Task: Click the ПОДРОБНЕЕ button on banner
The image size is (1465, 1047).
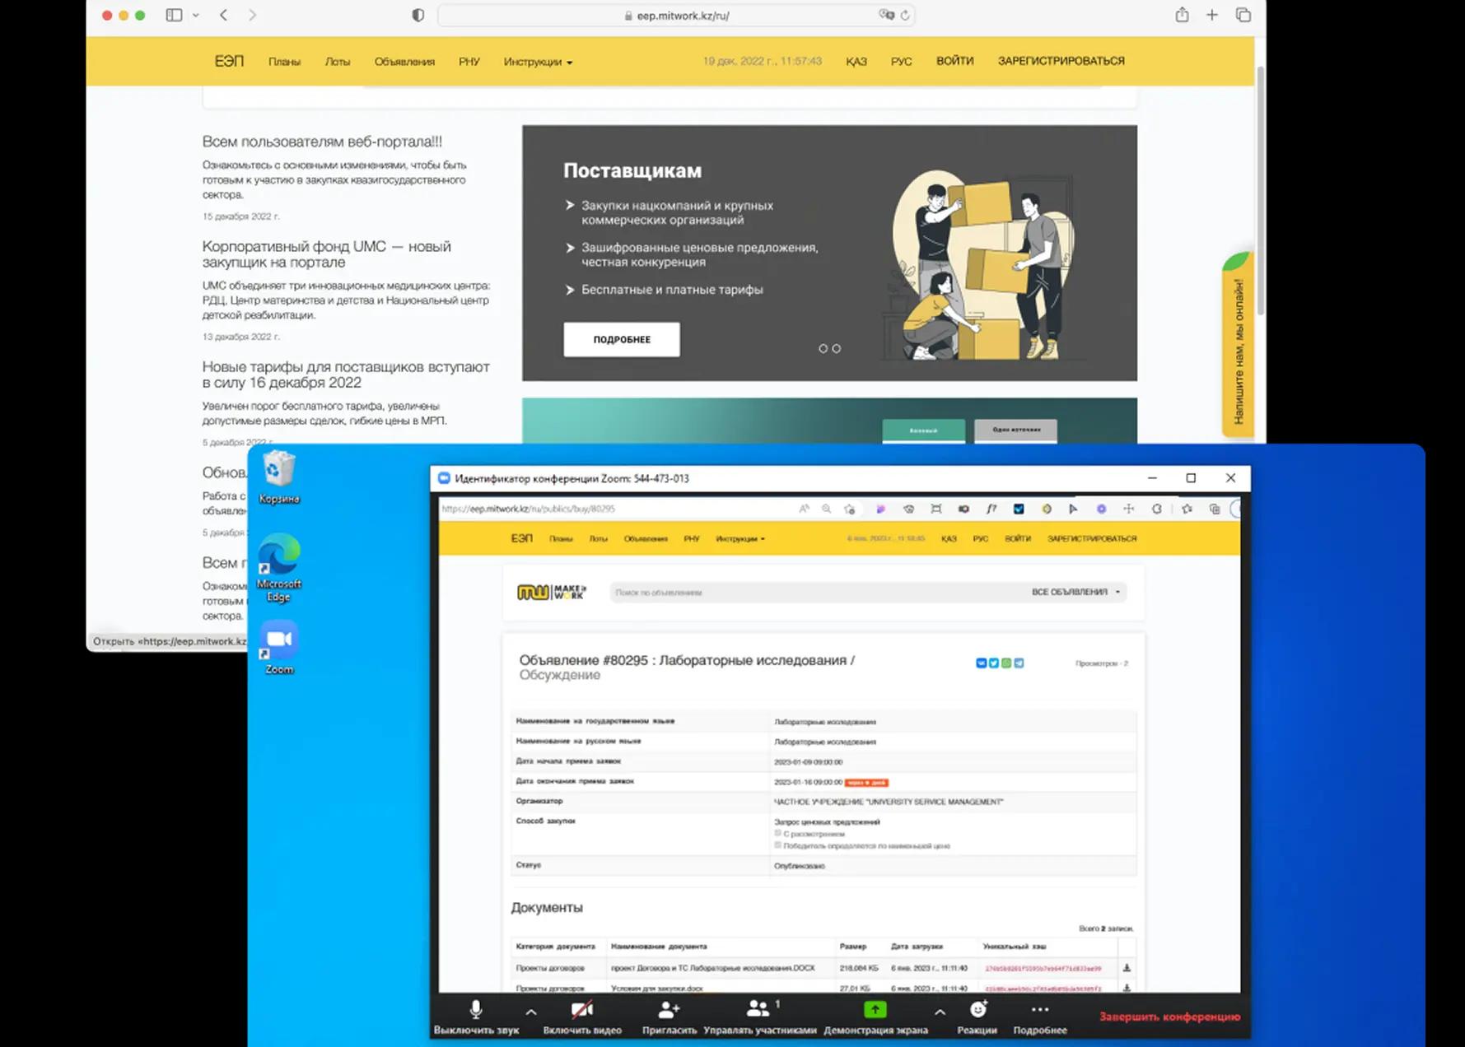Action: [622, 339]
